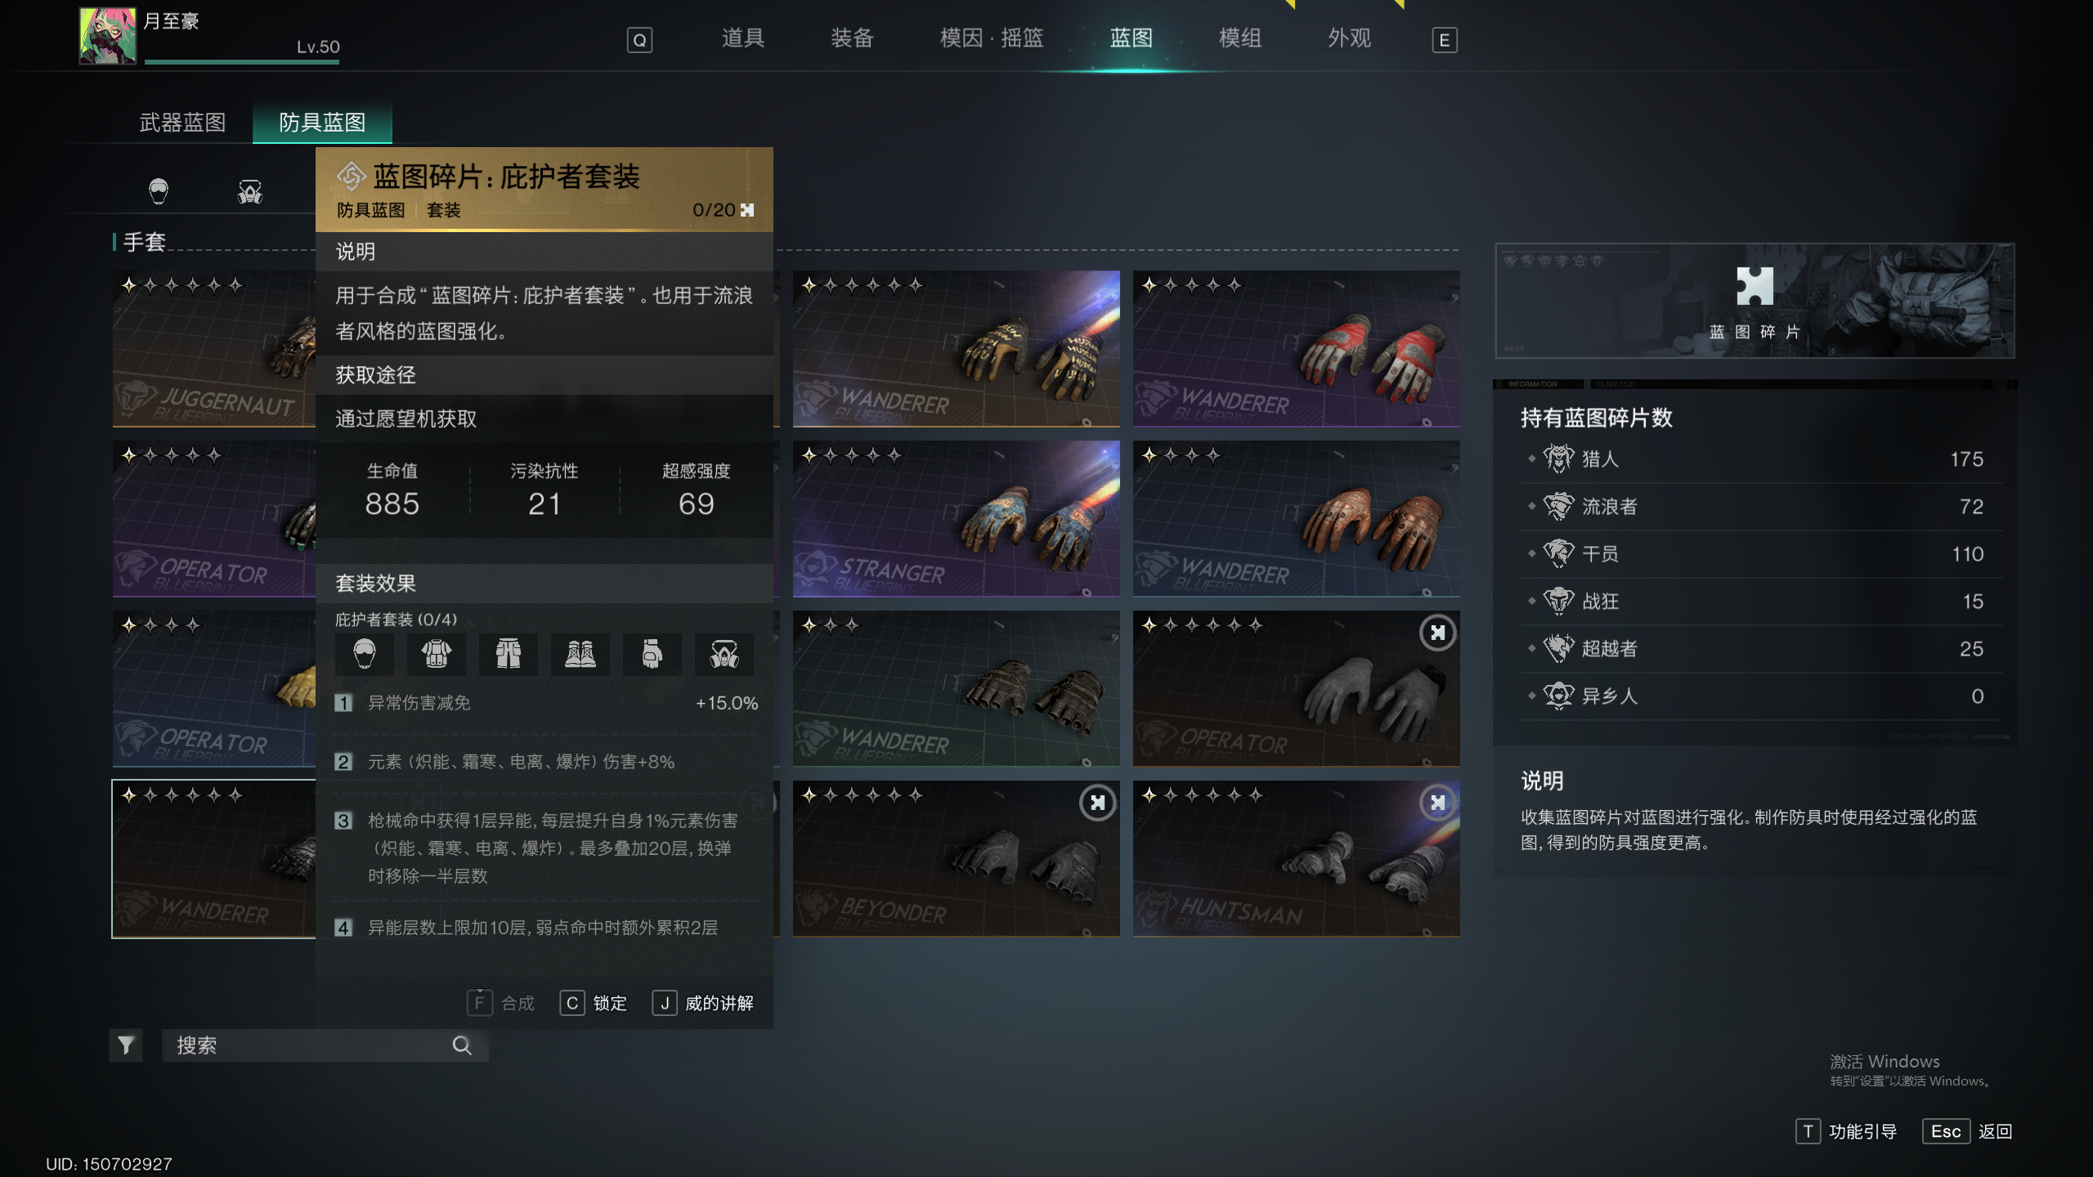Click the 搜索 search input field
Screen dimensions: 2093x1177
pyautogui.click(x=325, y=1045)
